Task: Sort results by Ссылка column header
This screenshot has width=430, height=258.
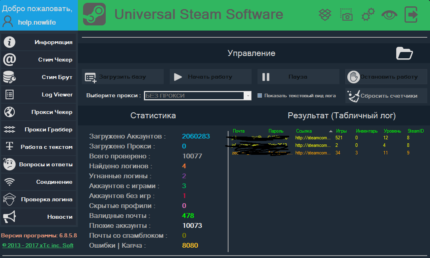Action: tap(304, 131)
